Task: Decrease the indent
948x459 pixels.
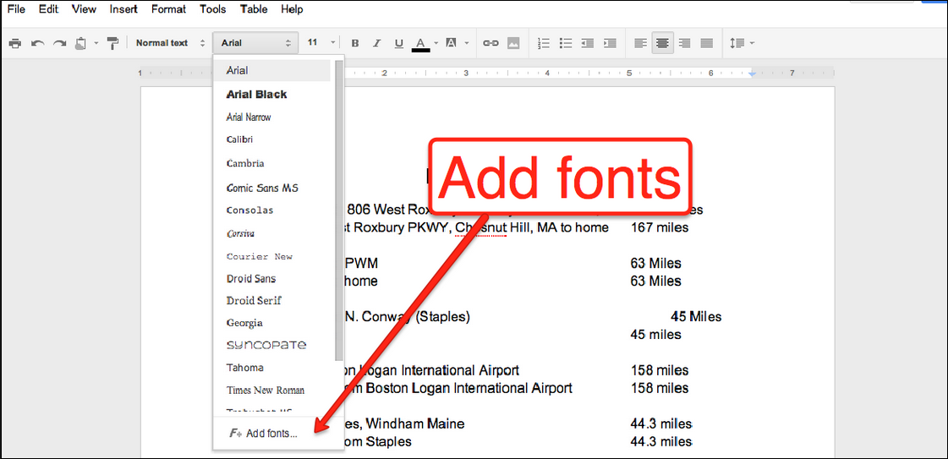Action: (587, 43)
